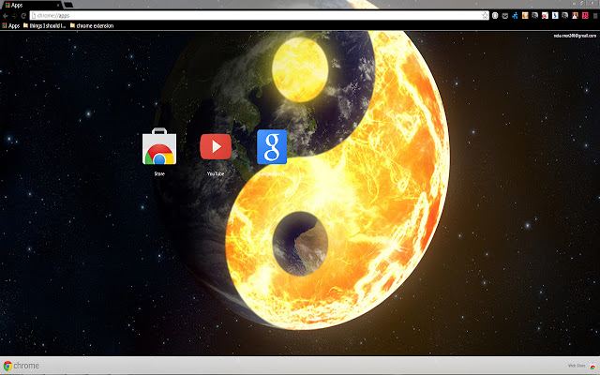Click the blue running figure extension icon

[515, 16]
